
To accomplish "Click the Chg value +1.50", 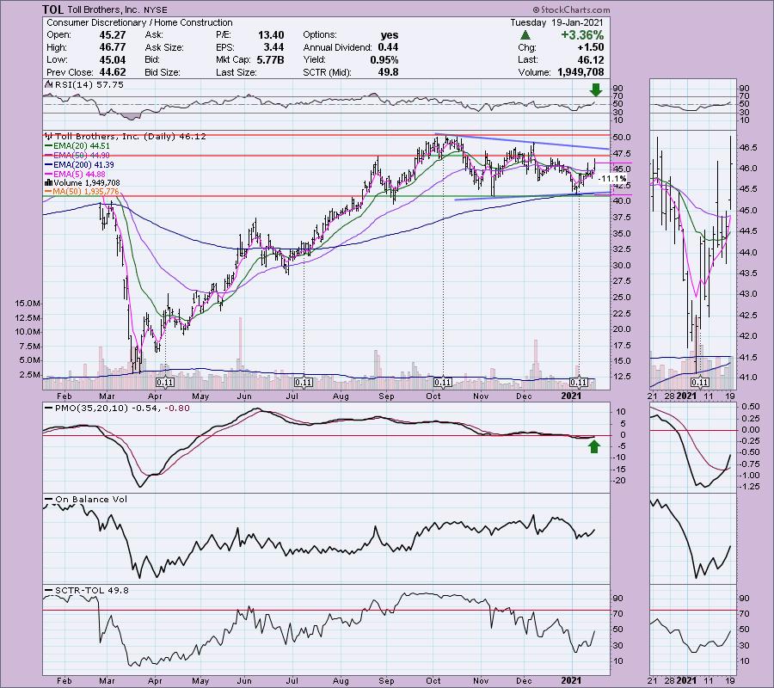I will 590,47.
